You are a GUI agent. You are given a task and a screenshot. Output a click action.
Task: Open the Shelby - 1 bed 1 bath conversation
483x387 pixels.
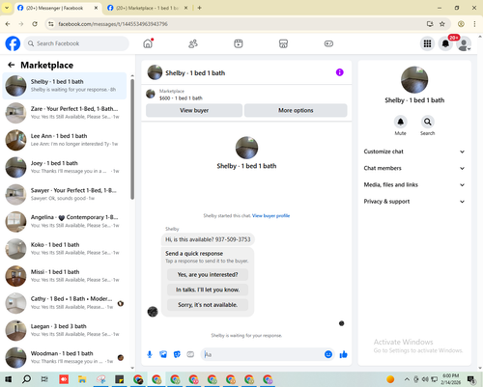click(65, 86)
